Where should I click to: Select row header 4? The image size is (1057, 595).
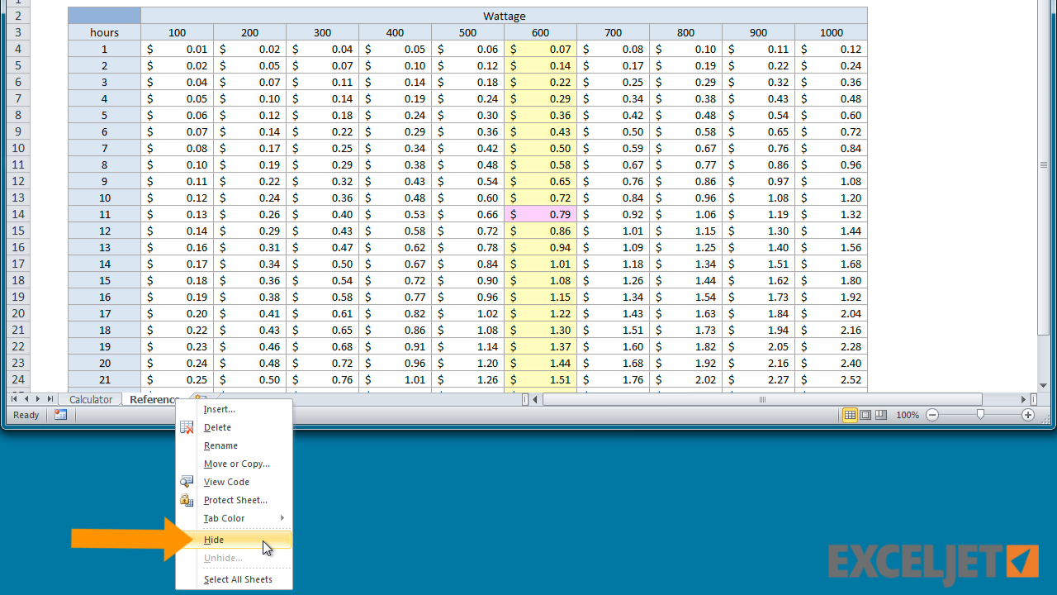[x=18, y=49]
